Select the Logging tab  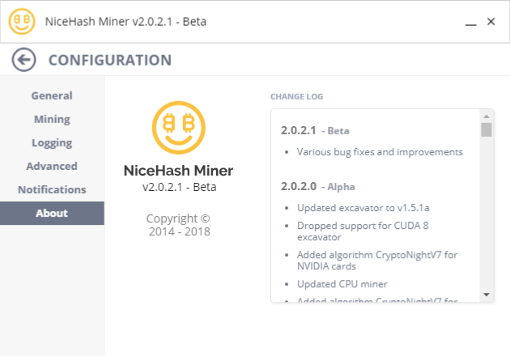pos(52,142)
